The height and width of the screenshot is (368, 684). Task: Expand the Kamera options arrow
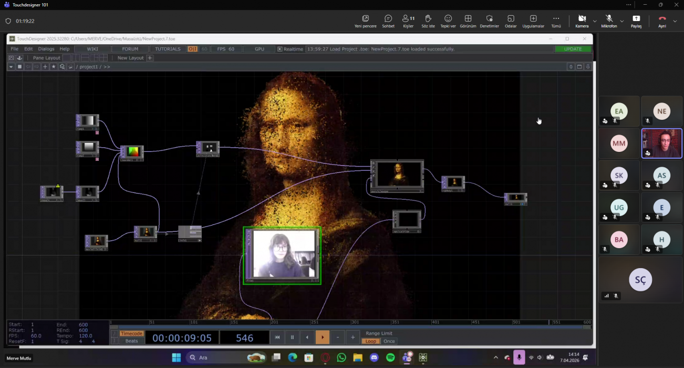coord(595,21)
